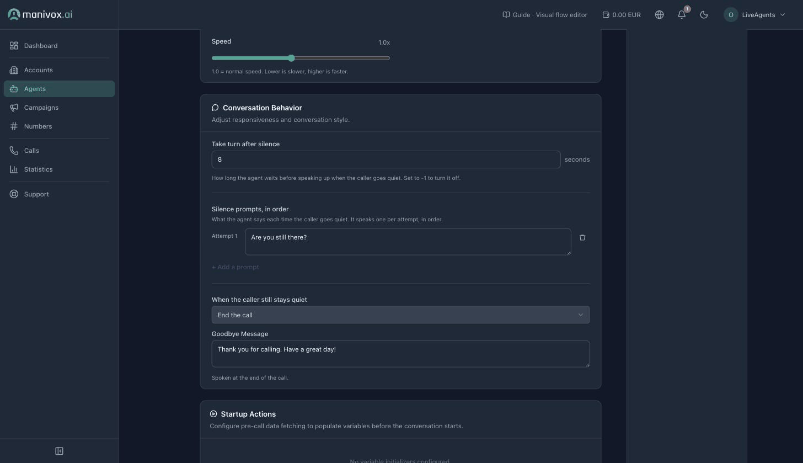The width and height of the screenshot is (803, 463).
Task: Focus the Take turn after silence field
Action: [386, 159]
